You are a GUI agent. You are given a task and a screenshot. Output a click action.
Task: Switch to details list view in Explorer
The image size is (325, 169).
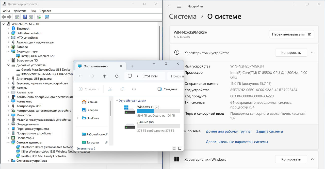pos(174,149)
